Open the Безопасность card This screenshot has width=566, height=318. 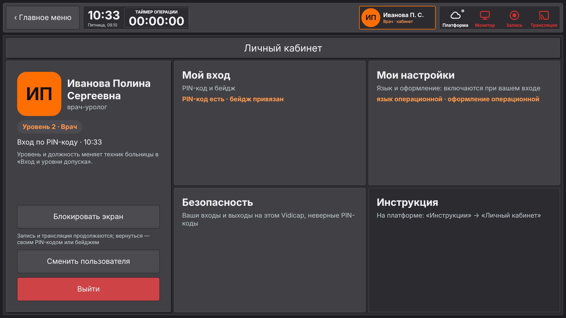click(x=270, y=250)
